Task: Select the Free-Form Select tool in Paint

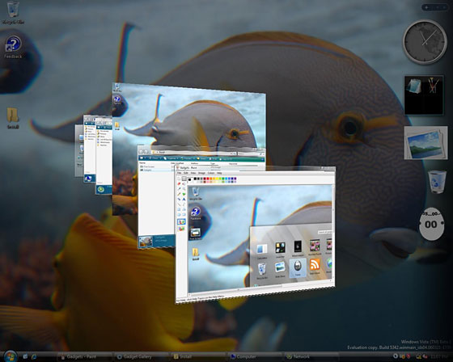Action: 179,179
